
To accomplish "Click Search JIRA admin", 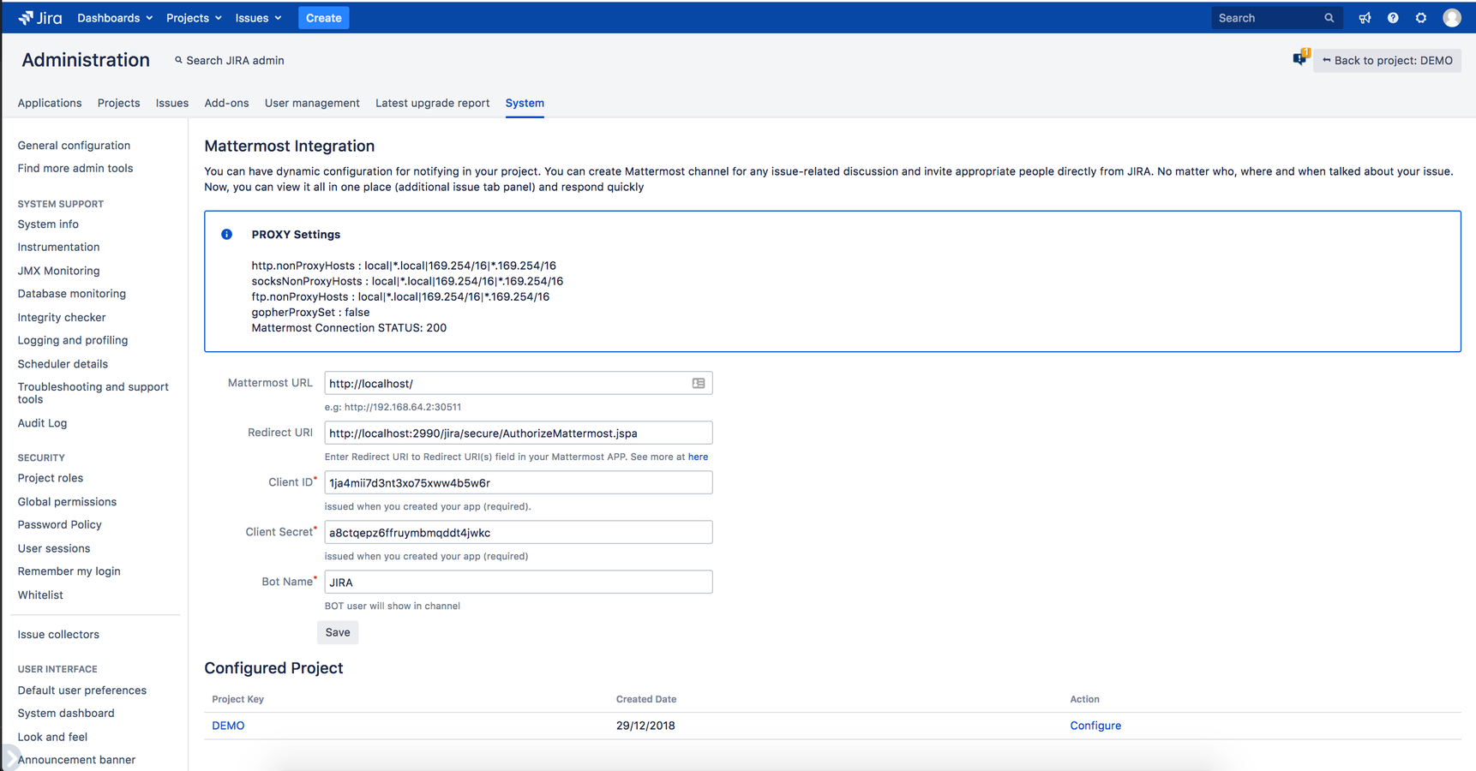I will pyautogui.click(x=229, y=61).
